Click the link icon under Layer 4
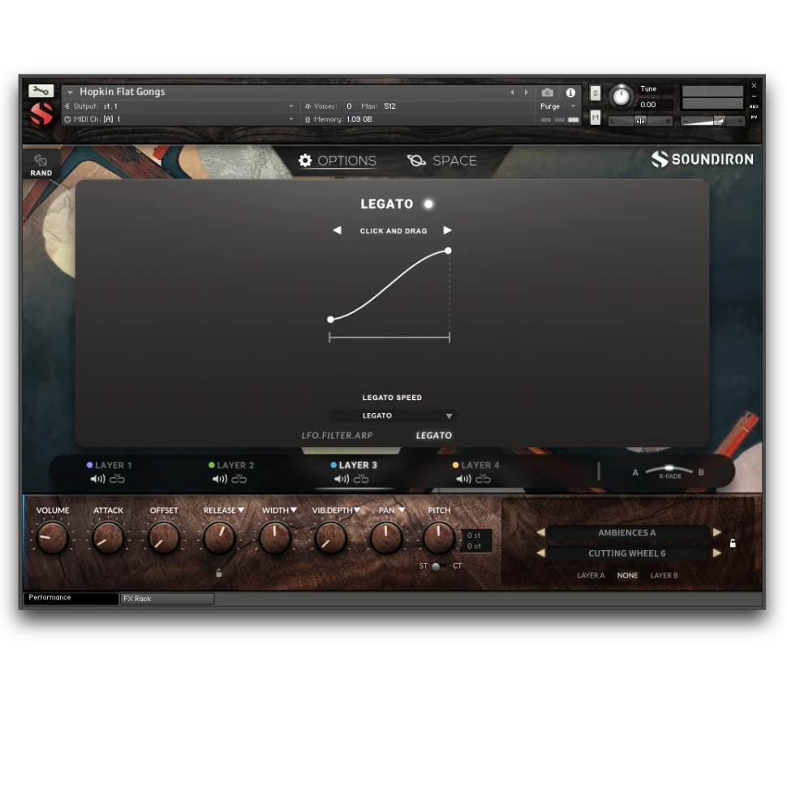 pyautogui.click(x=483, y=480)
